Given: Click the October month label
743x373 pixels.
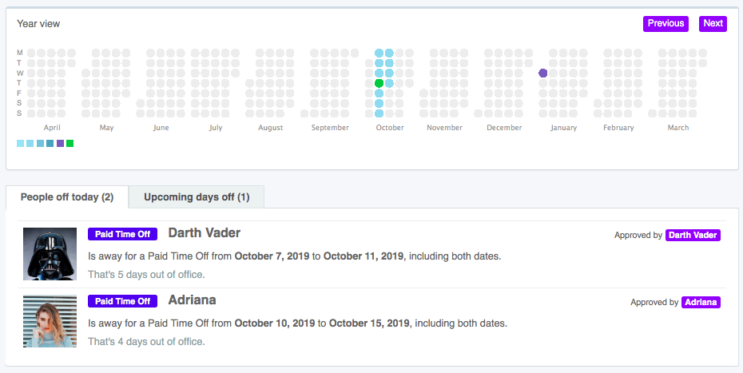Looking at the screenshot, I should point(390,128).
